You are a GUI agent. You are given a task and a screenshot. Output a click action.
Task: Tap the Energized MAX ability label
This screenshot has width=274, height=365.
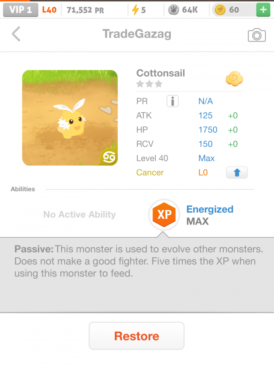(210, 215)
